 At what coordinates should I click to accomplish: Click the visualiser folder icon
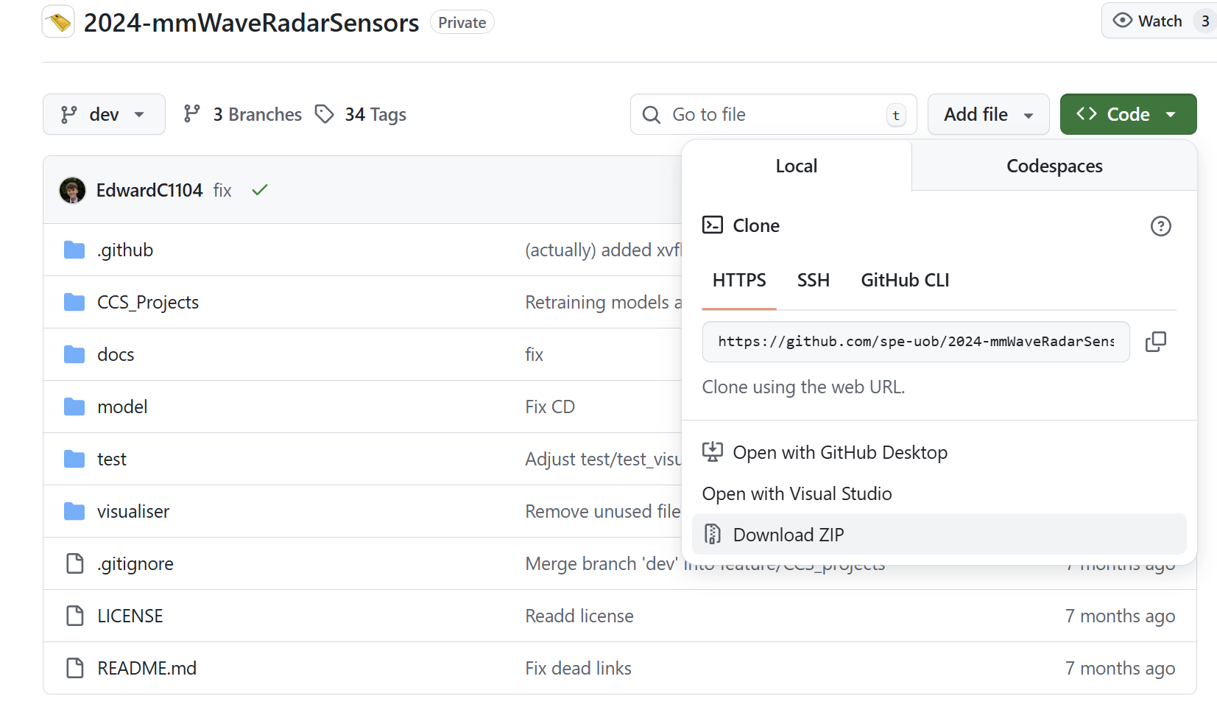(x=74, y=512)
